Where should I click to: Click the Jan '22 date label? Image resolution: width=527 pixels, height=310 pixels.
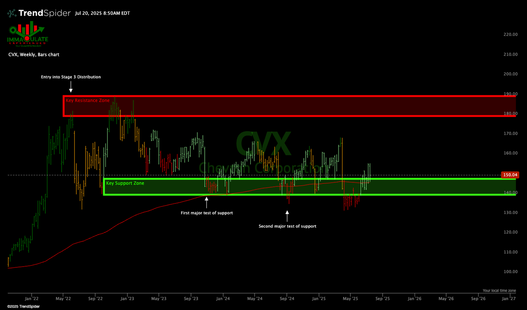click(x=32, y=299)
